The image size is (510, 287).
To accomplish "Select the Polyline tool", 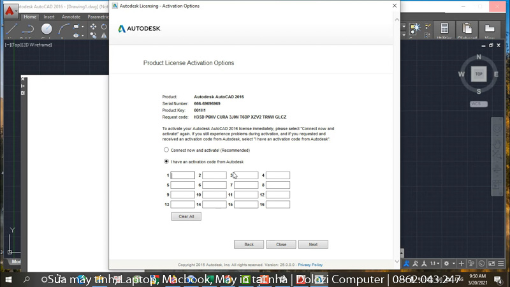I will click(x=29, y=29).
